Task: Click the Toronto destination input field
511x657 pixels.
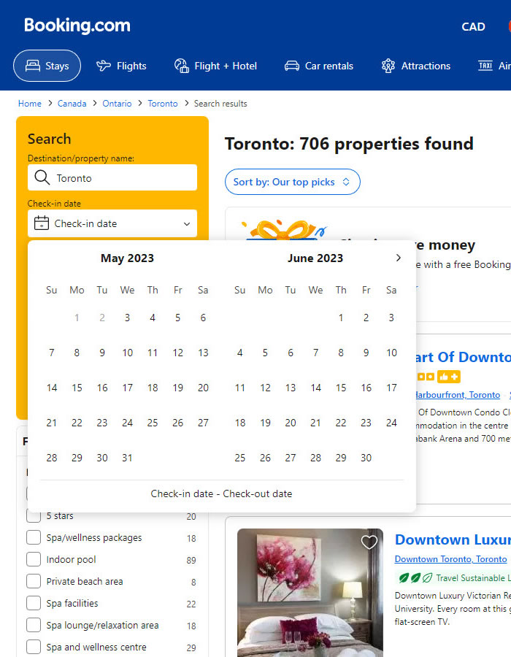Action: pyautogui.click(x=120, y=177)
